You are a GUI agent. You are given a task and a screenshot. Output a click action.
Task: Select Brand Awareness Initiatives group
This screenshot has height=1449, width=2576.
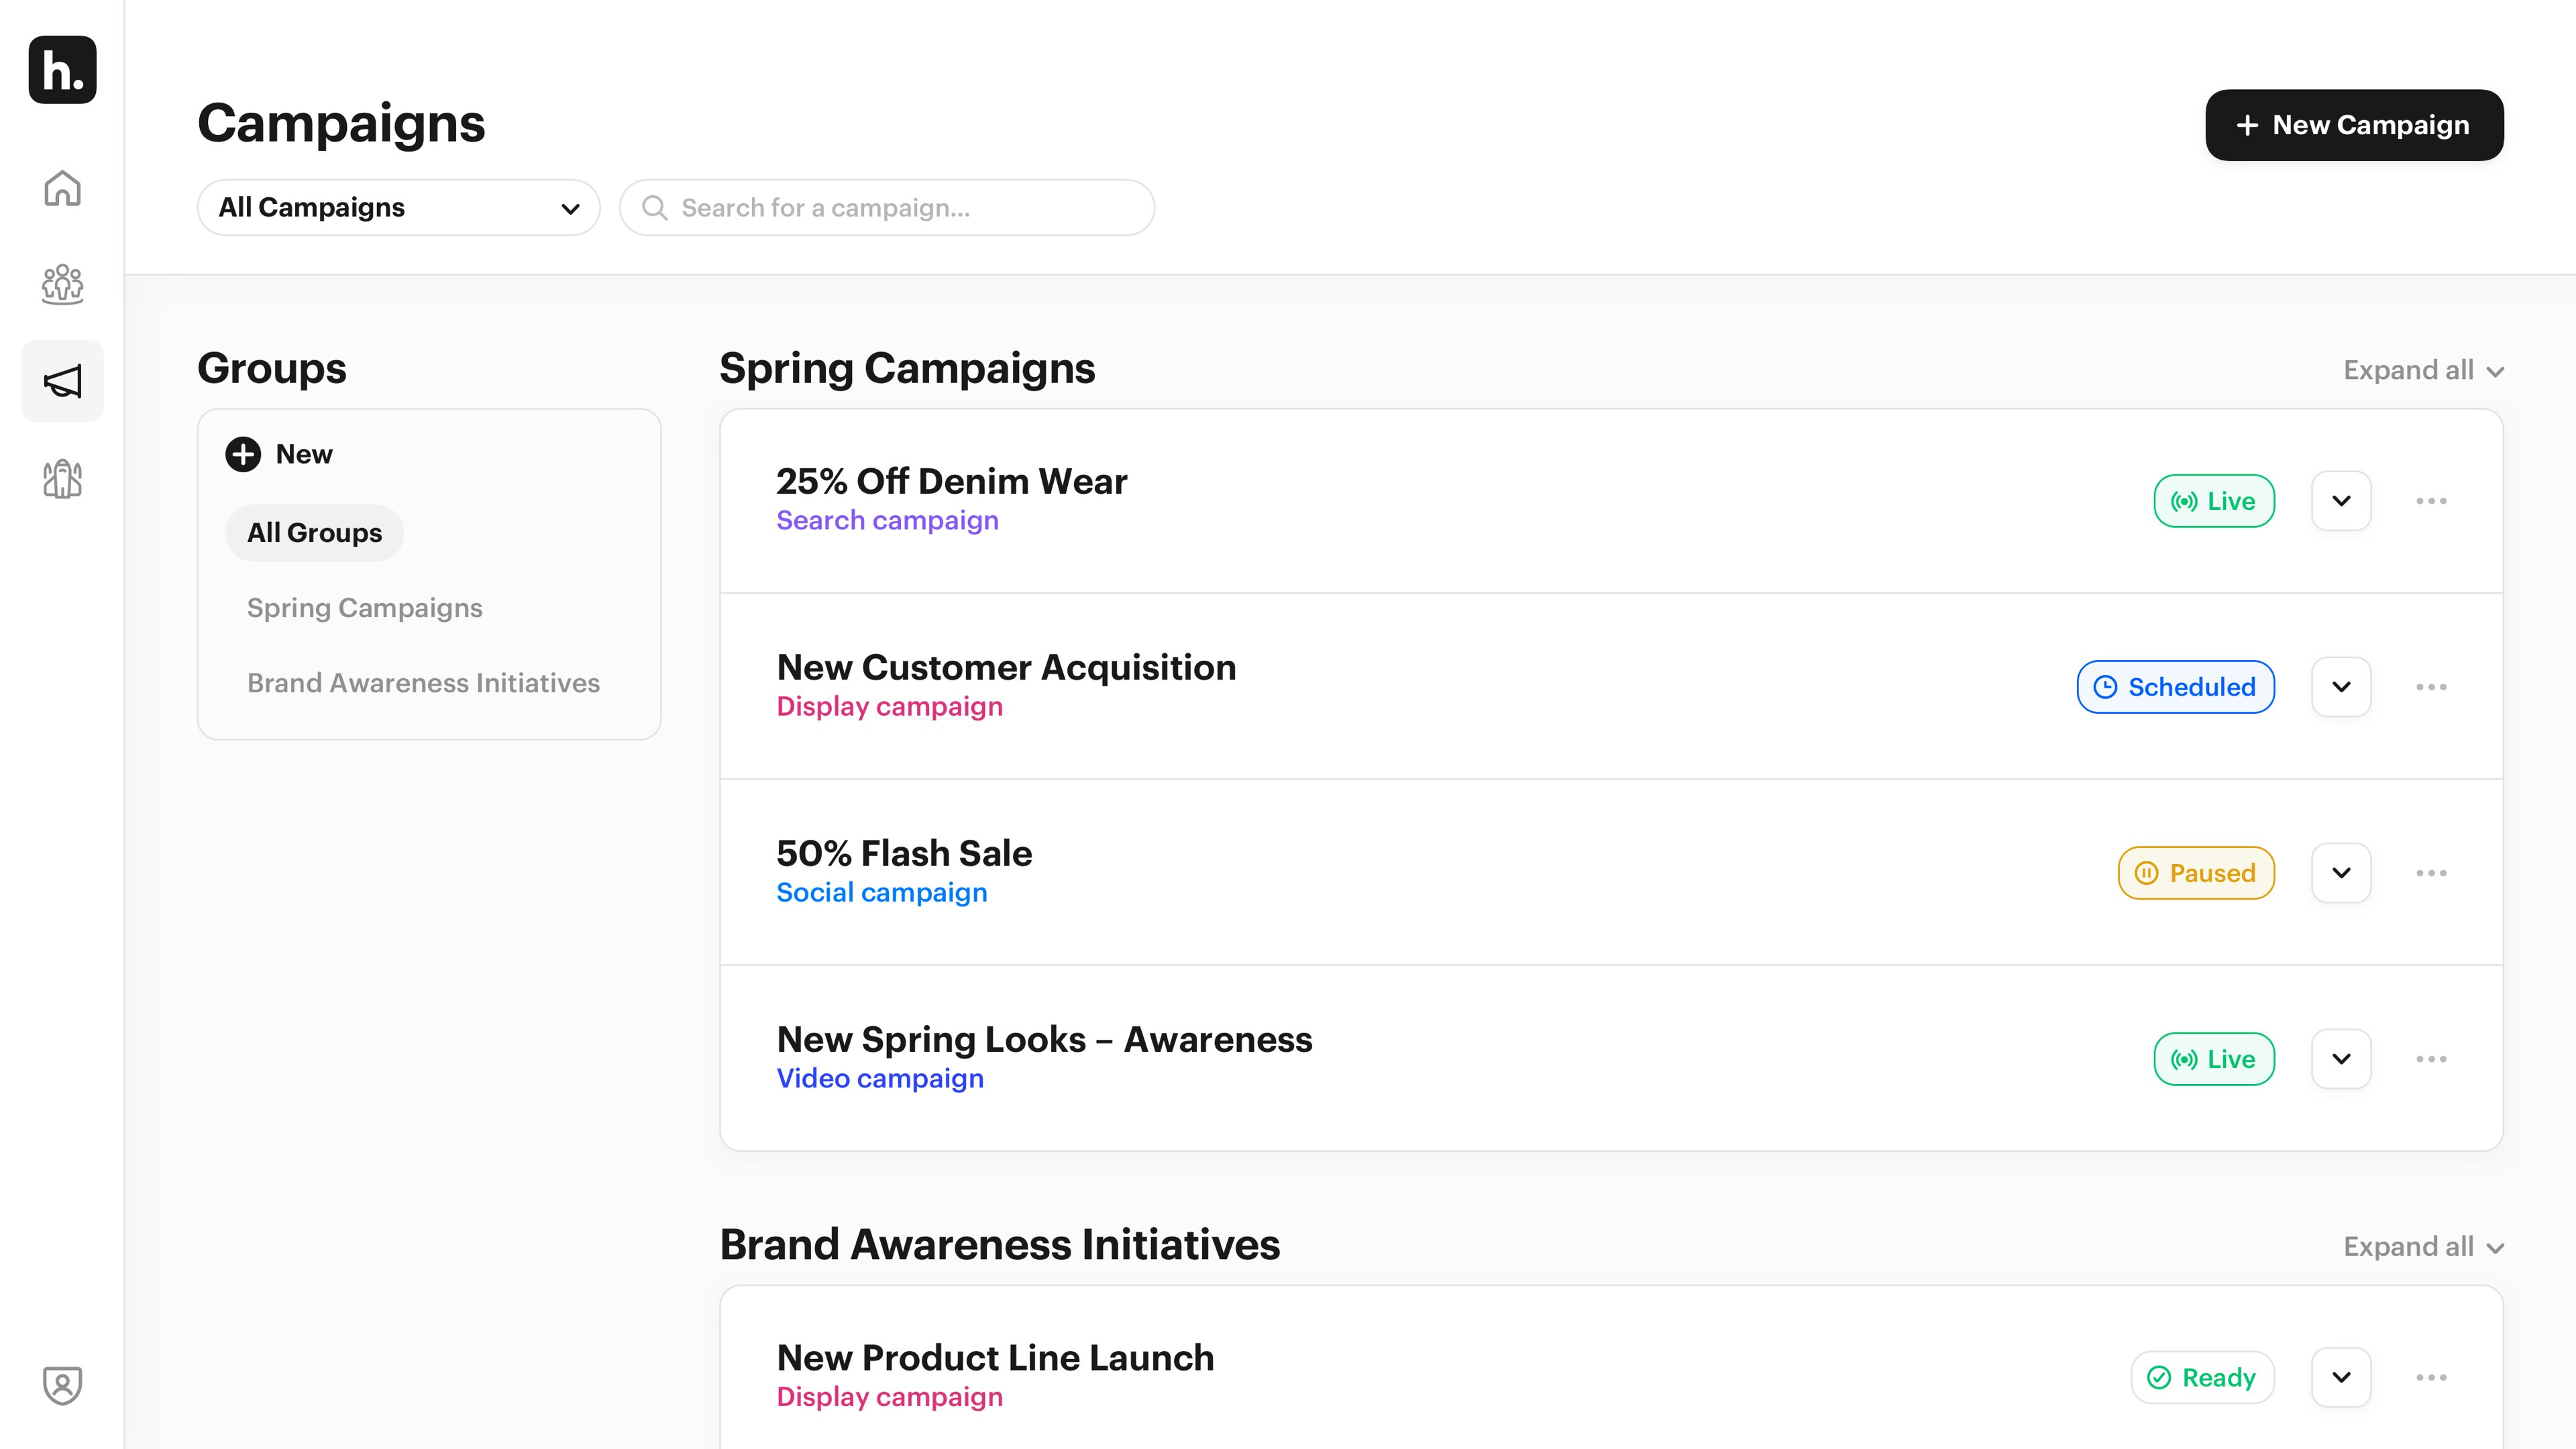[423, 683]
